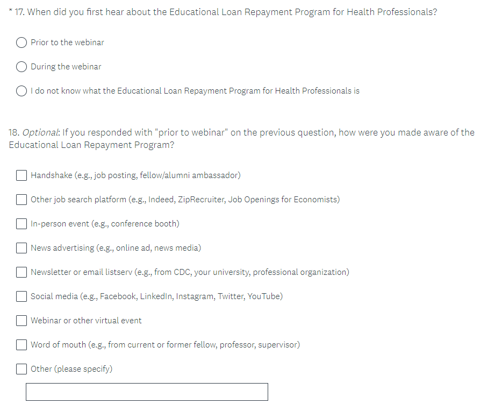Select the 'Social media' checkbox

pyautogui.click(x=21, y=296)
